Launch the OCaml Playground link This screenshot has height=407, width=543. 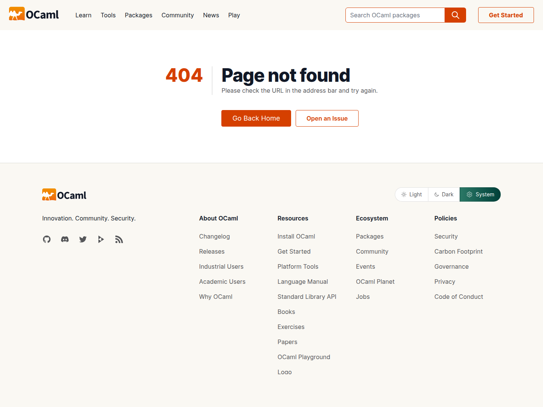[x=304, y=357]
